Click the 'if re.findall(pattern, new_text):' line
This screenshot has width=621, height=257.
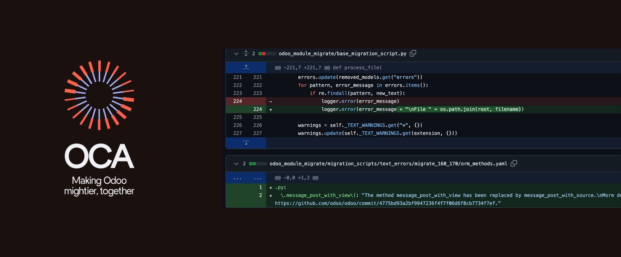pyautogui.click(x=357, y=93)
